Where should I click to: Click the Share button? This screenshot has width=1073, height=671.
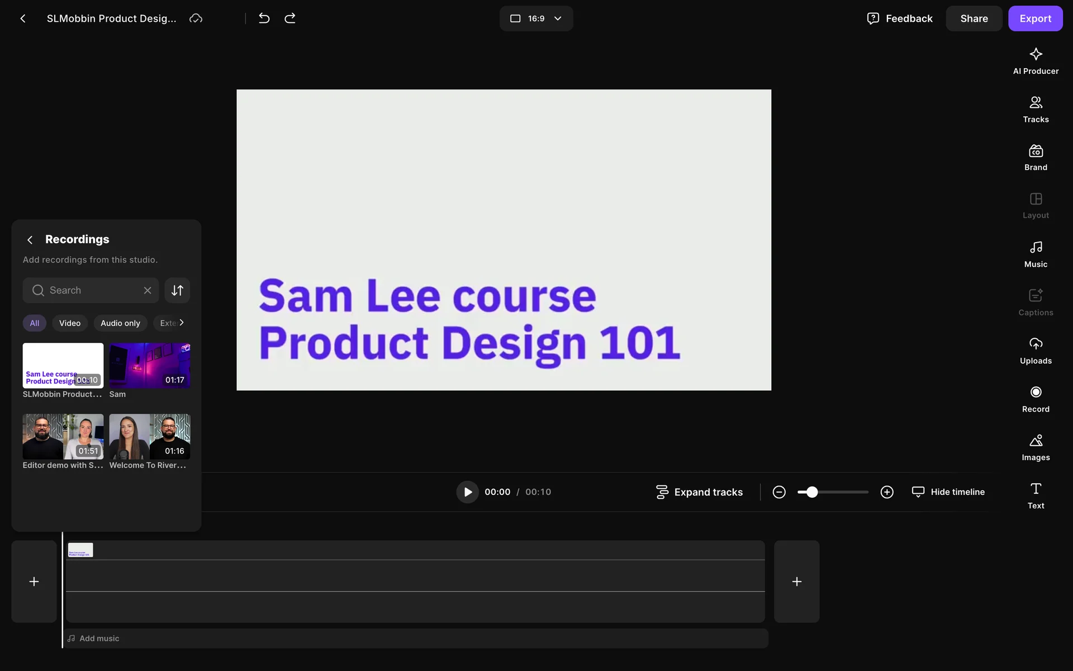(974, 18)
